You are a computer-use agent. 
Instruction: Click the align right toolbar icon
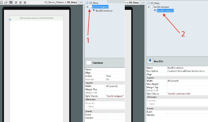tap(25, 2)
